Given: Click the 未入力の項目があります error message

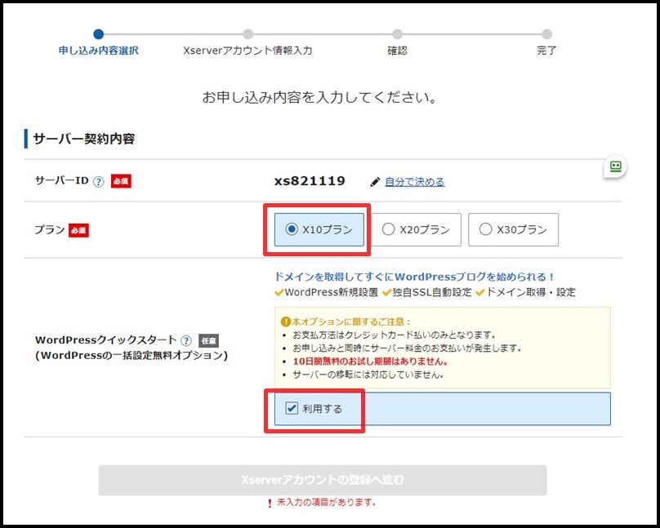Looking at the screenshot, I should tap(326, 503).
